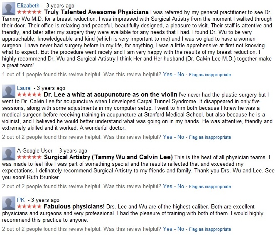Open Elizabeth's reviewer profile name link
The height and width of the screenshot is (235, 275).
coord(29,5)
